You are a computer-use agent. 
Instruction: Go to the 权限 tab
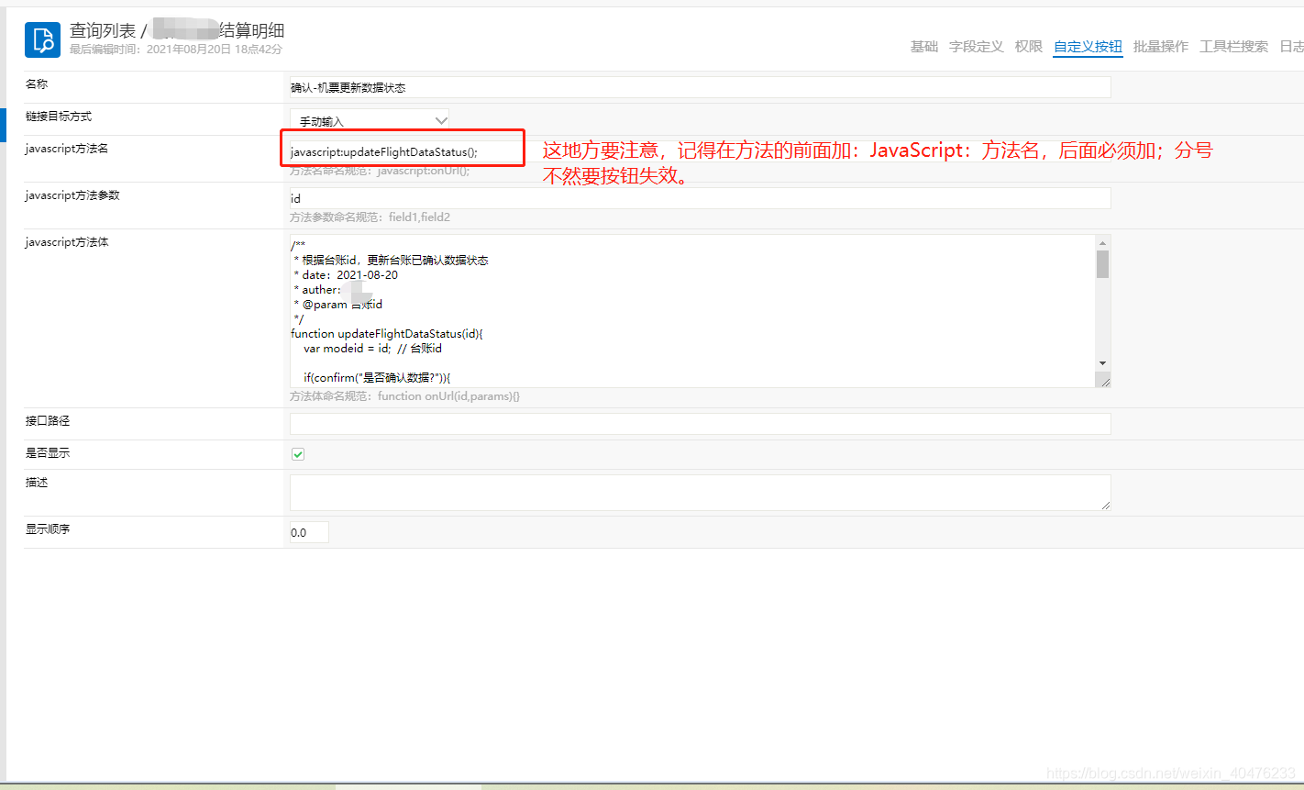tap(1028, 47)
